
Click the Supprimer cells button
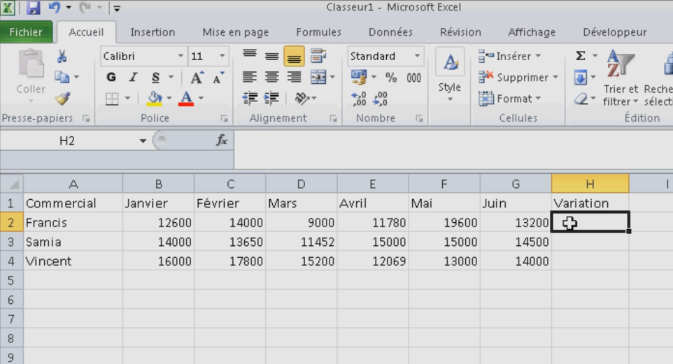[516, 78]
